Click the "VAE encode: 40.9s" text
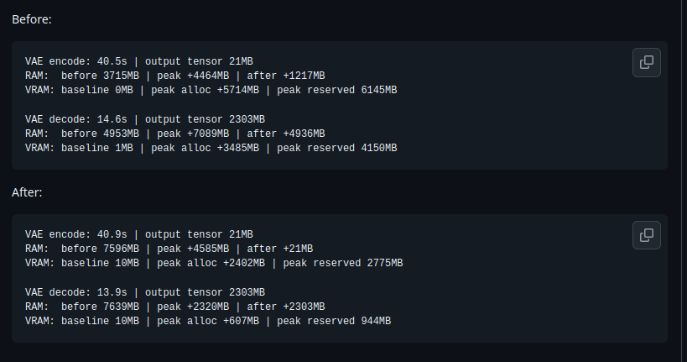Screen dimensions: 687x362 [x=76, y=234]
